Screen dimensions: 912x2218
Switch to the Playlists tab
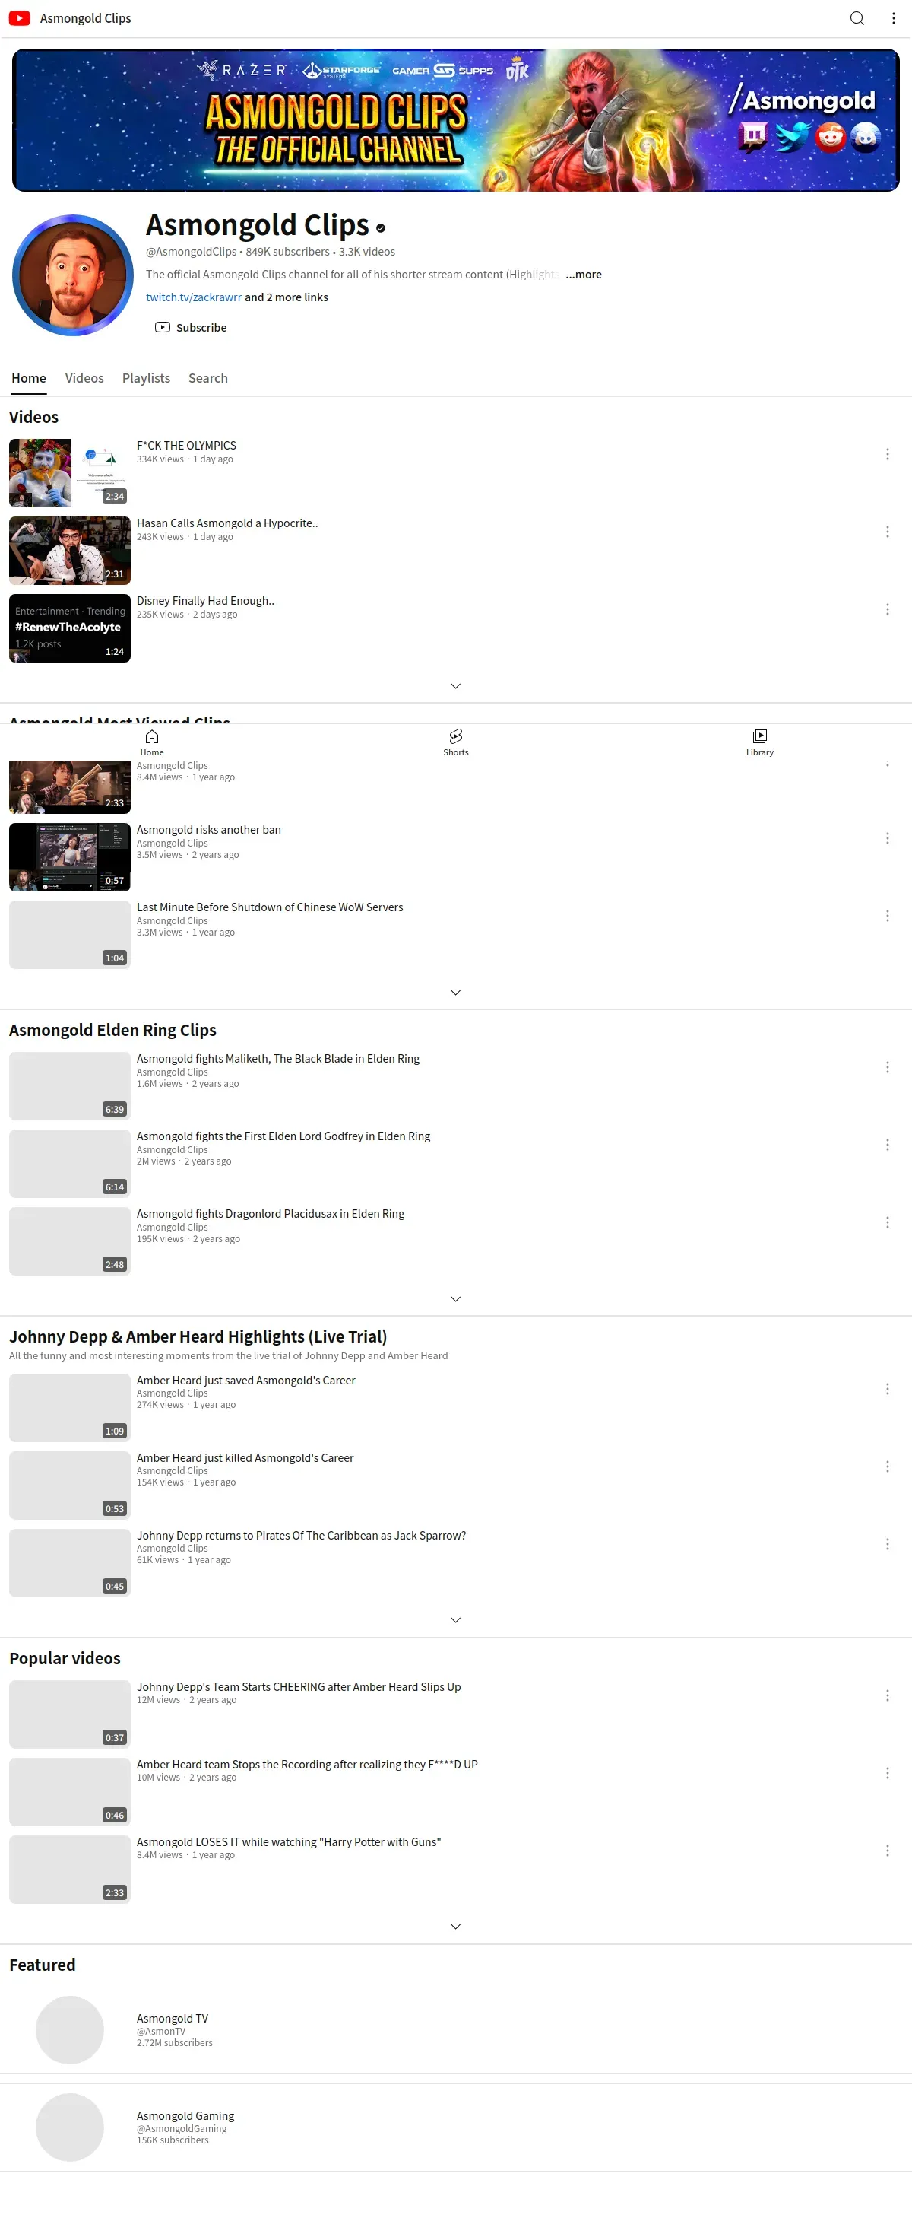click(x=146, y=378)
